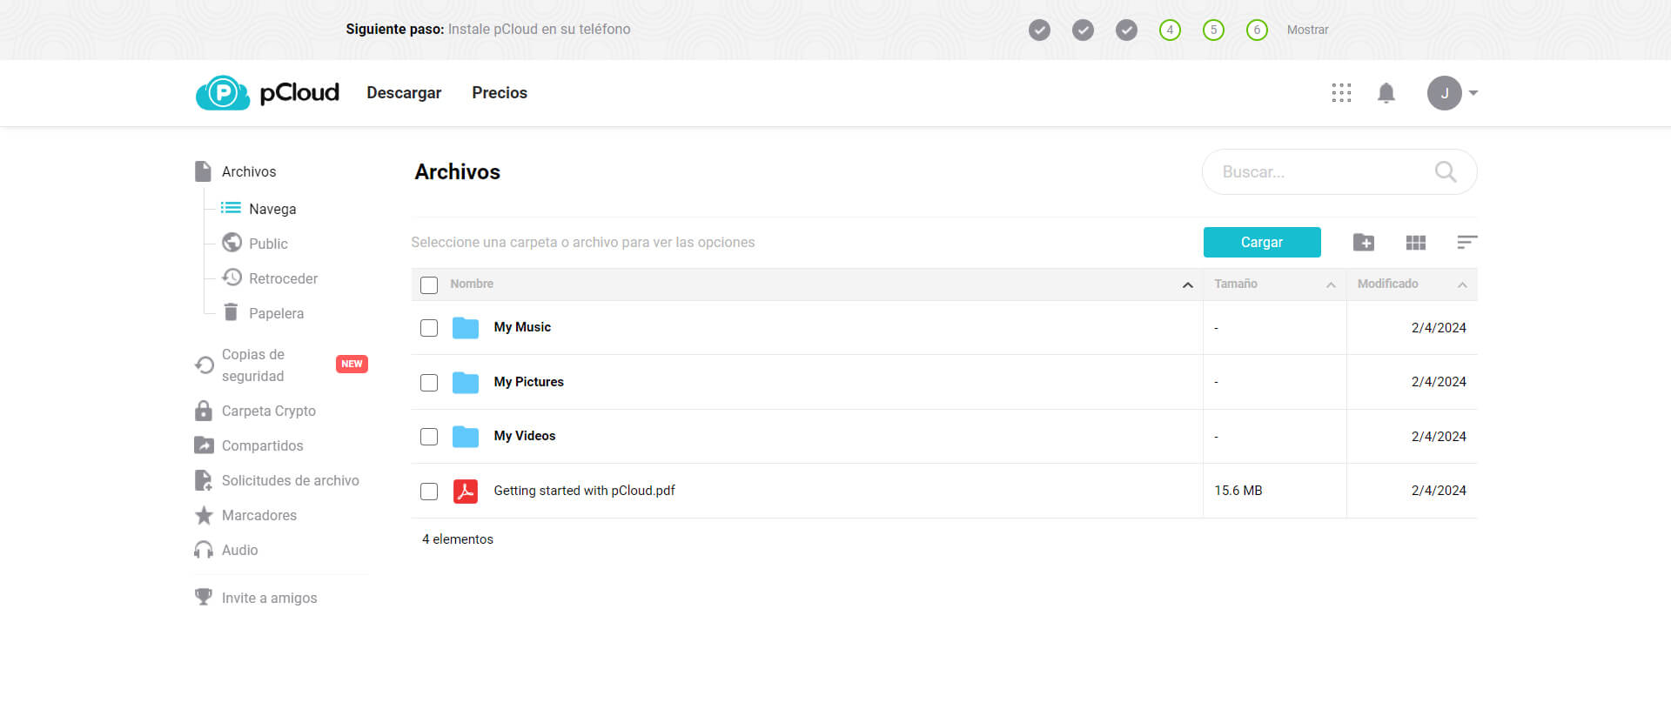Image resolution: width=1671 pixels, height=716 pixels.
Task: Click the Compartidos share icon
Action: [204, 445]
